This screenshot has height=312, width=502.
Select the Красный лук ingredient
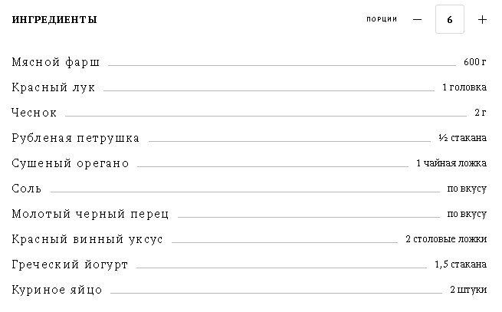pyautogui.click(x=54, y=87)
